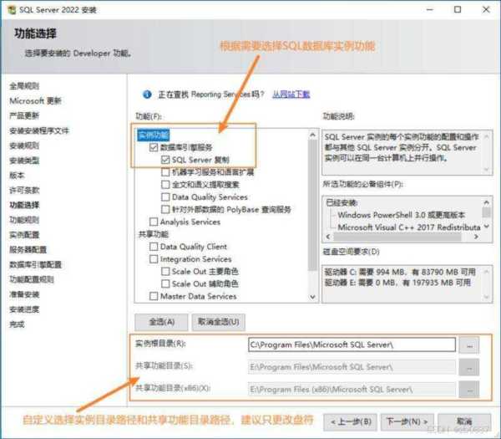Viewport: 501px width, 439px height.
Task: Uncheck the 数据库引擎服务 checkbox
Action: click(154, 147)
